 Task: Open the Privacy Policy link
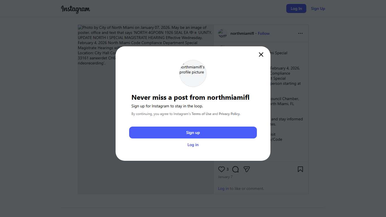229,114
